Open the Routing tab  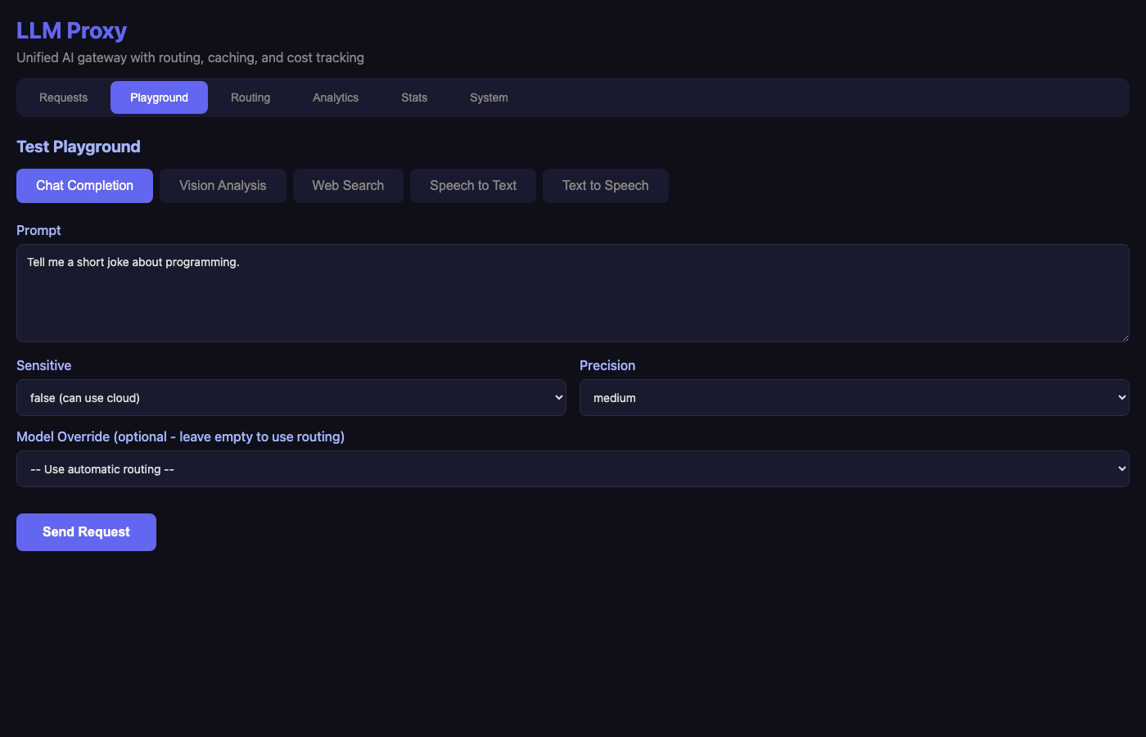click(250, 97)
